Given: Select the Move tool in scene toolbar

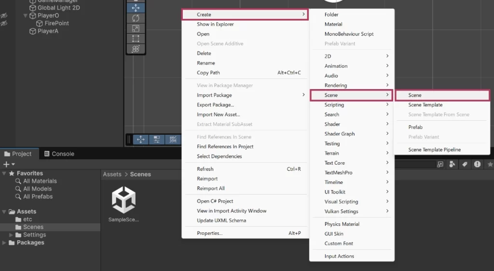Looking at the screenshot, I should tap(136, 8).
